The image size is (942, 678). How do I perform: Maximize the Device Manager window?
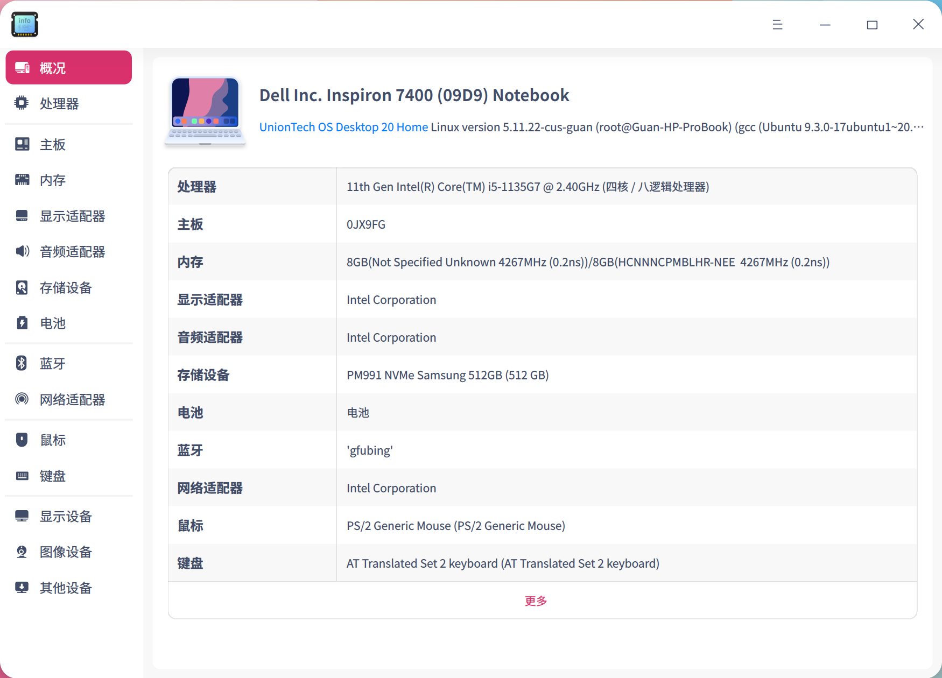872,24
